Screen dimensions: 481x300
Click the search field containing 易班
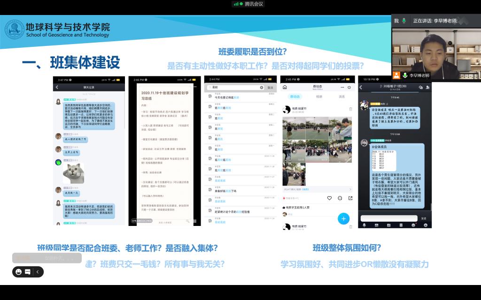(235, 88)
